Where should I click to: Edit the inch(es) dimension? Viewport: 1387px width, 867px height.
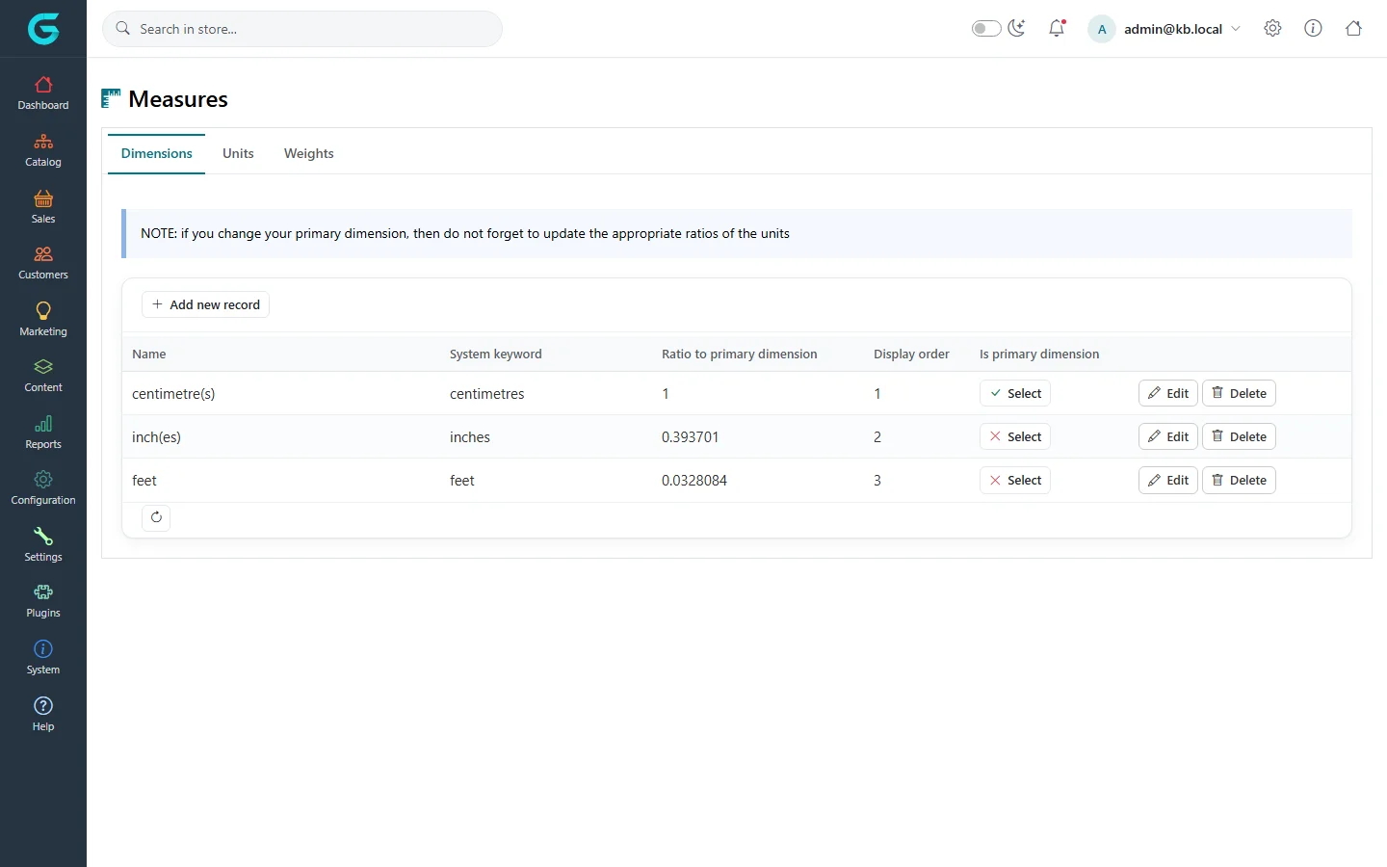1167,436
